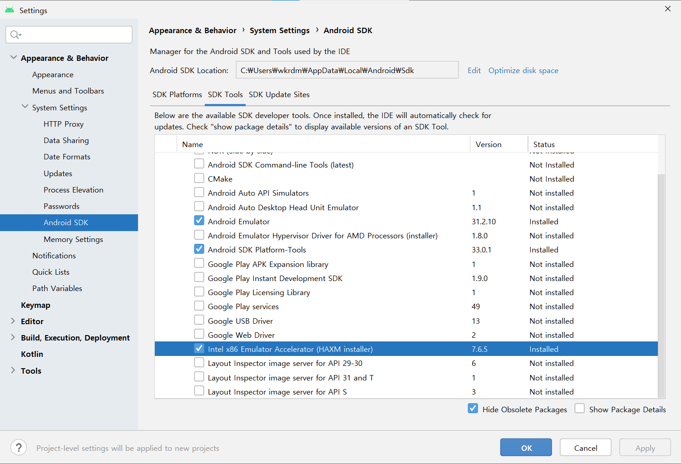
Task: Click the Edit link for SDK location
Action: [474, 70]
